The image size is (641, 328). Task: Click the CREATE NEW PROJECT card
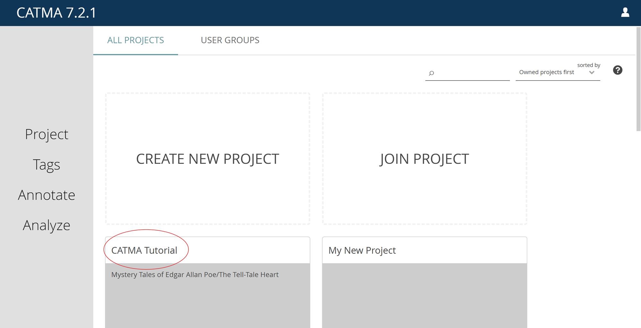pos(208,159)
